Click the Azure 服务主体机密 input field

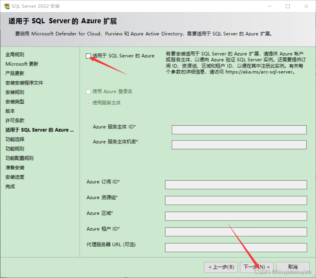[239, 144]
